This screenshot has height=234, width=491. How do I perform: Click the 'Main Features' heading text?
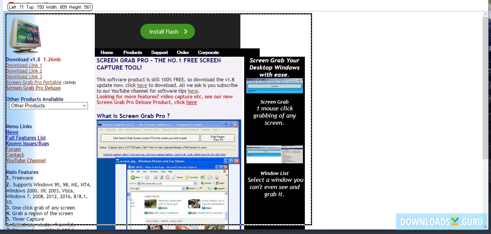[x=22, y=172]
